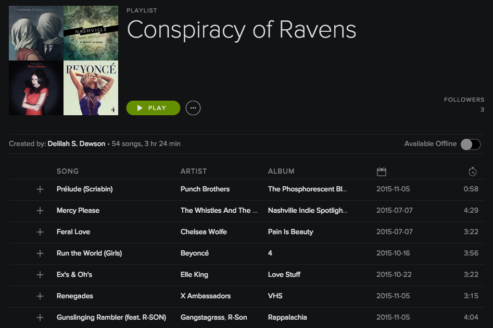Viewport: 493px width, 328px height.
Task: Open Beyoncé's album titled 4
Action: [270, 253]
